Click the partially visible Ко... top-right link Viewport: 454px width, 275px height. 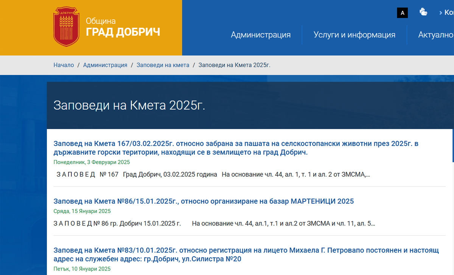[x=448, y=12]
